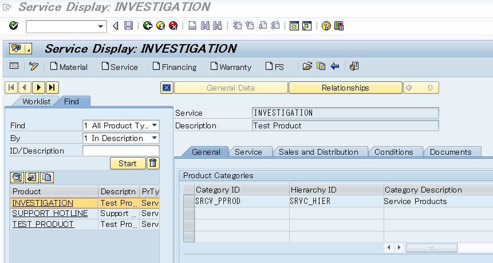
Task: Click the Create New Session icon
Action: [x=294, y=26]
